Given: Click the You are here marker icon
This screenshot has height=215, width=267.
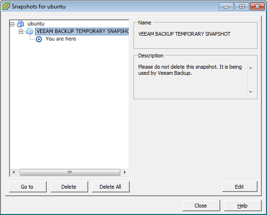Looking at the screenshot, I should tap(39, 39).
